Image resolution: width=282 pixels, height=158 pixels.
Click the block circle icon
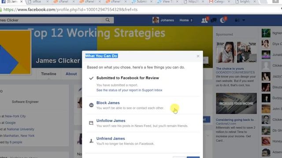coord(91,105)
